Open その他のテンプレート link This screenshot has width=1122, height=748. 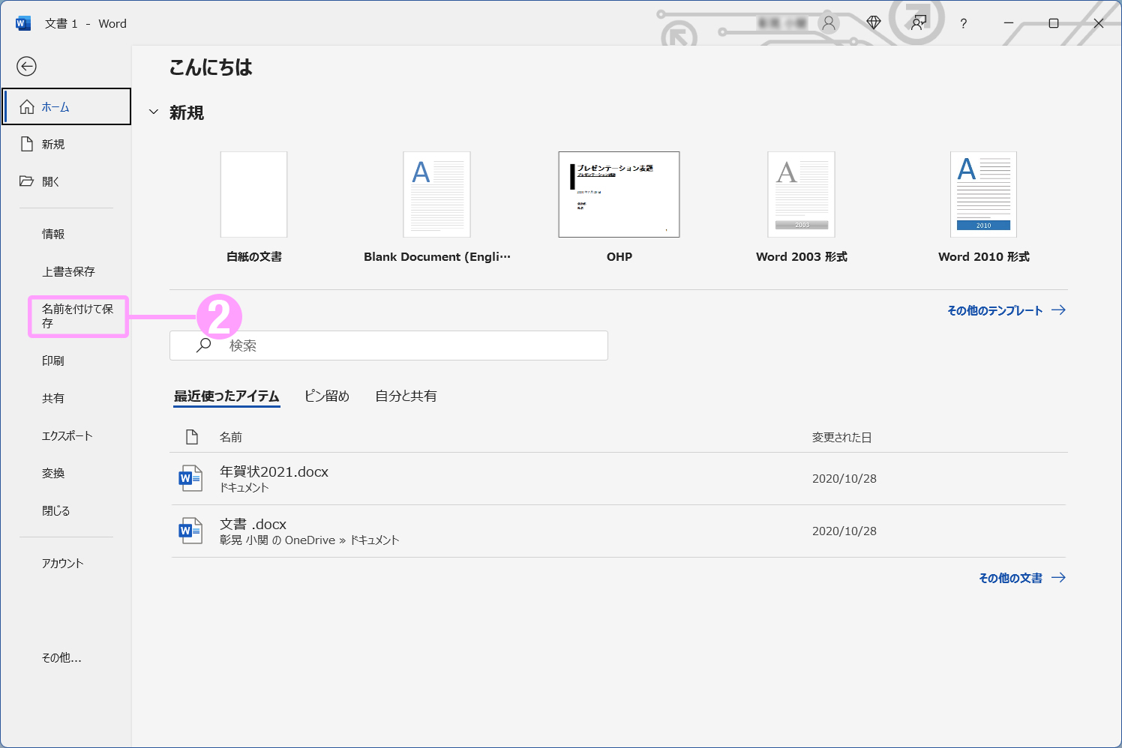(1005, 310)
